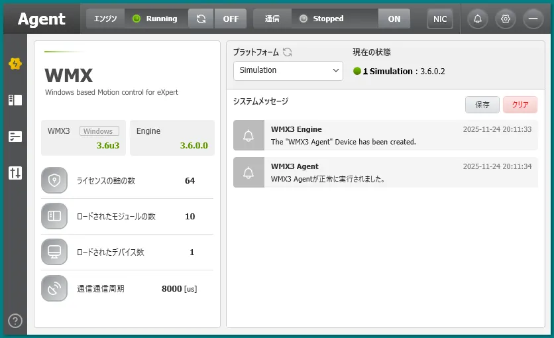
Task: Save system messages with 保存 button
Action: 482,105
